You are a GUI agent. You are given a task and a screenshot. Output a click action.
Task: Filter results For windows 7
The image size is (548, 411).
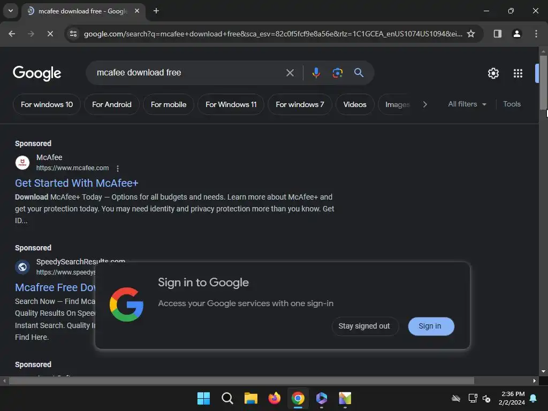(x=300, y=104)
